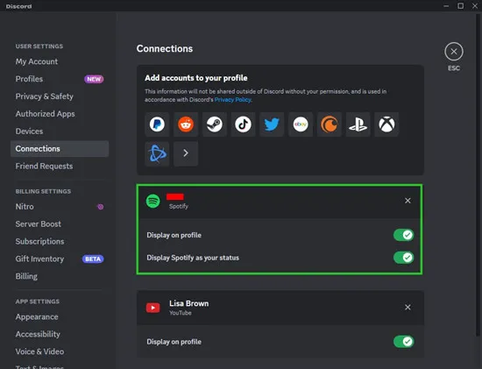Screen dimensions: 482x369
Task: Click the BETA badge beside Gift Inventory
Action: [x=93, y=259]
